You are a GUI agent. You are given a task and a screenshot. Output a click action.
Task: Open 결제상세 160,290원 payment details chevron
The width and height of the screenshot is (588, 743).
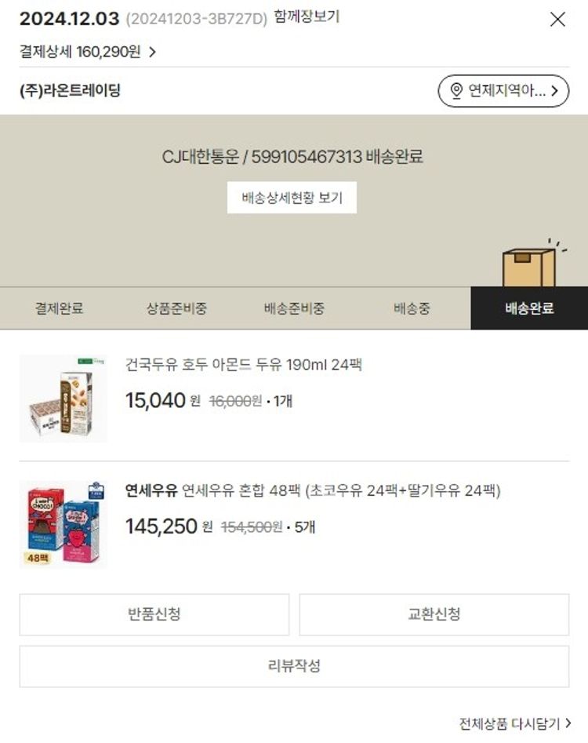(152, 52)
